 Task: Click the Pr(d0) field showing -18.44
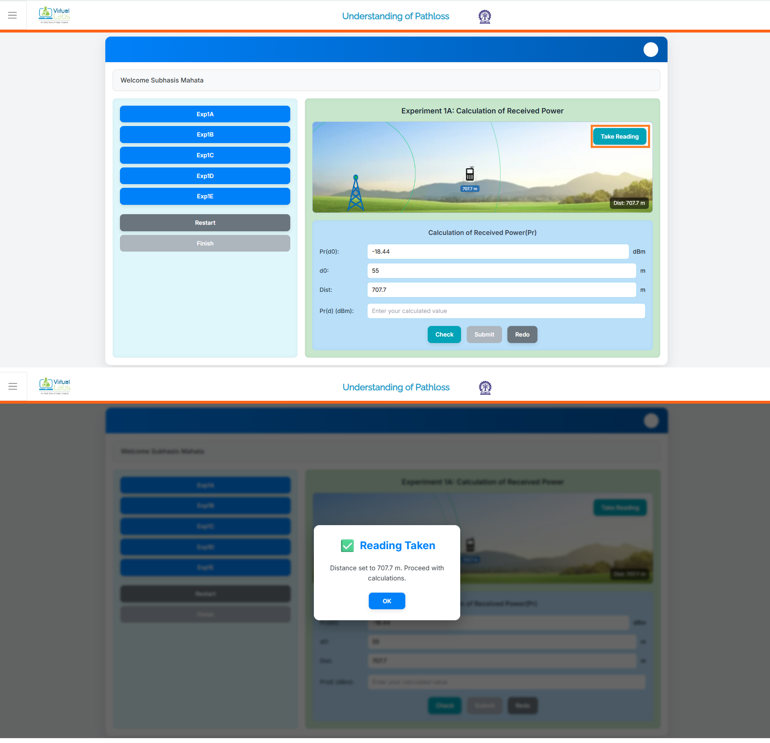click(x=498, y=252)
